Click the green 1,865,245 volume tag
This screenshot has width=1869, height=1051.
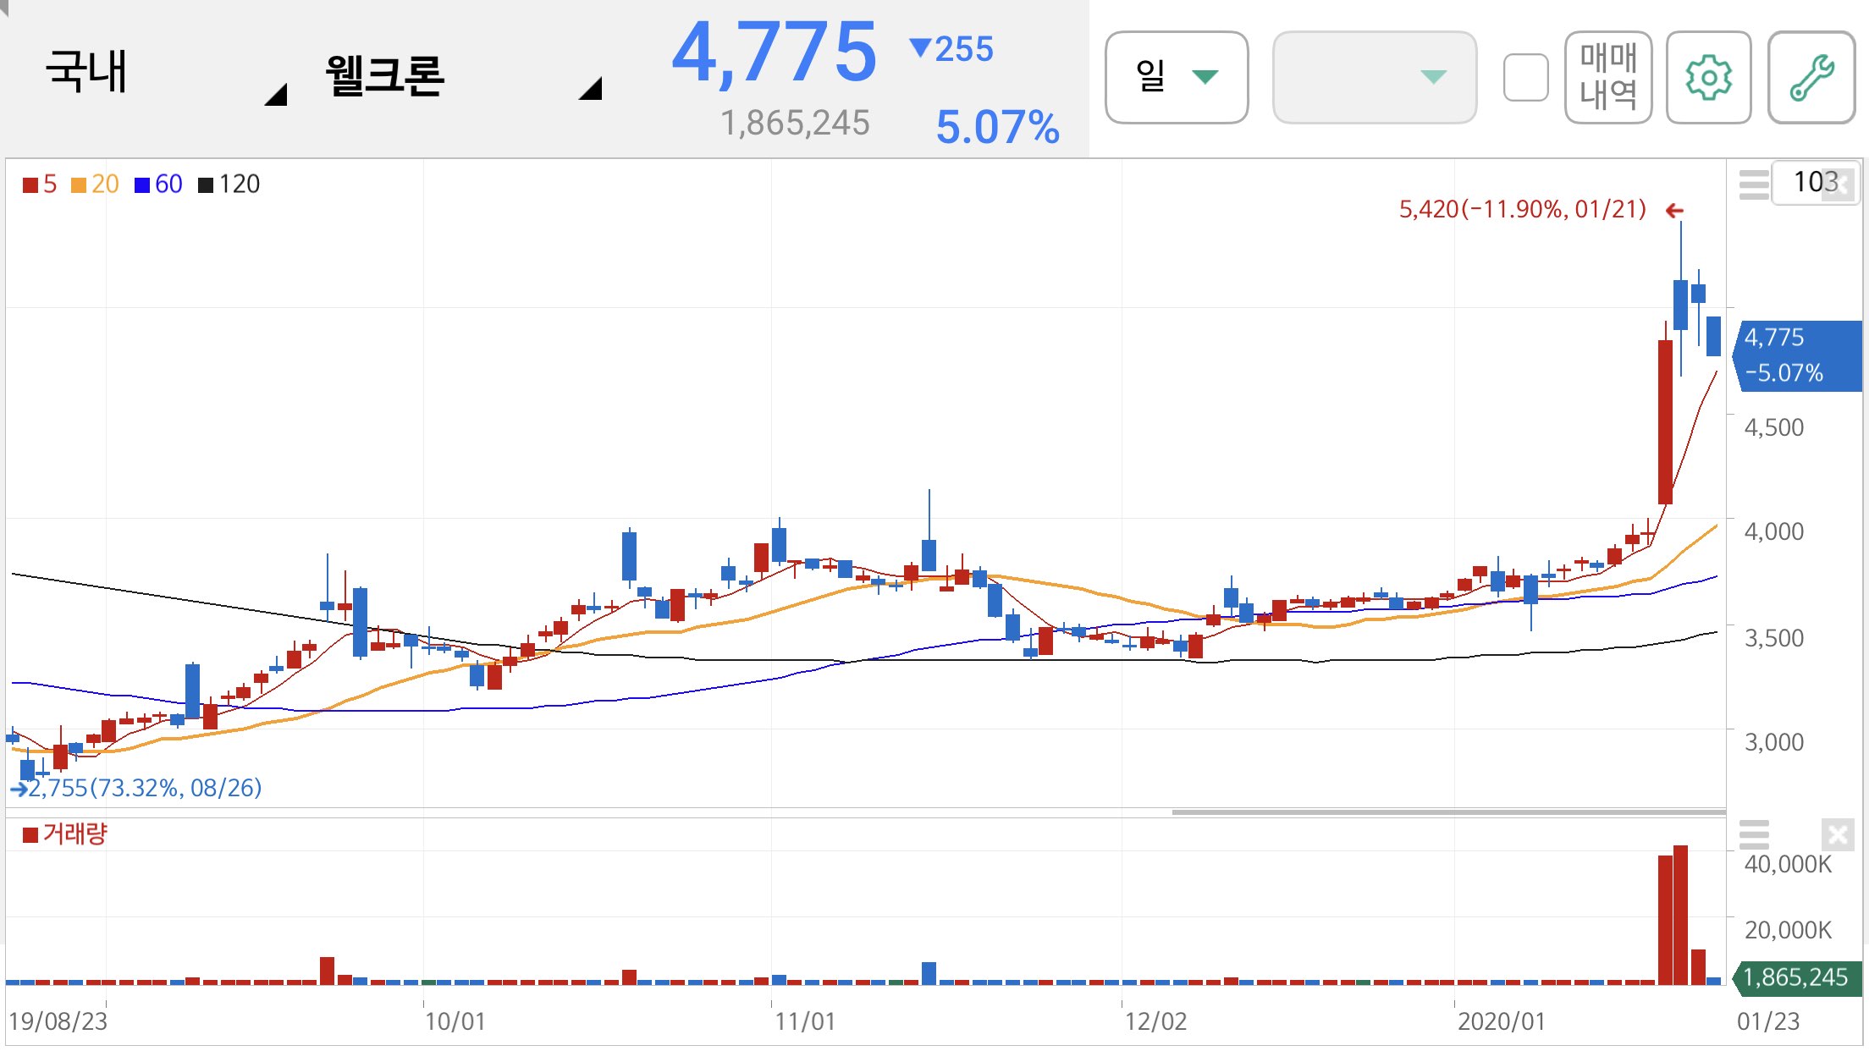pyautogui.click(x=1798, y=978)
